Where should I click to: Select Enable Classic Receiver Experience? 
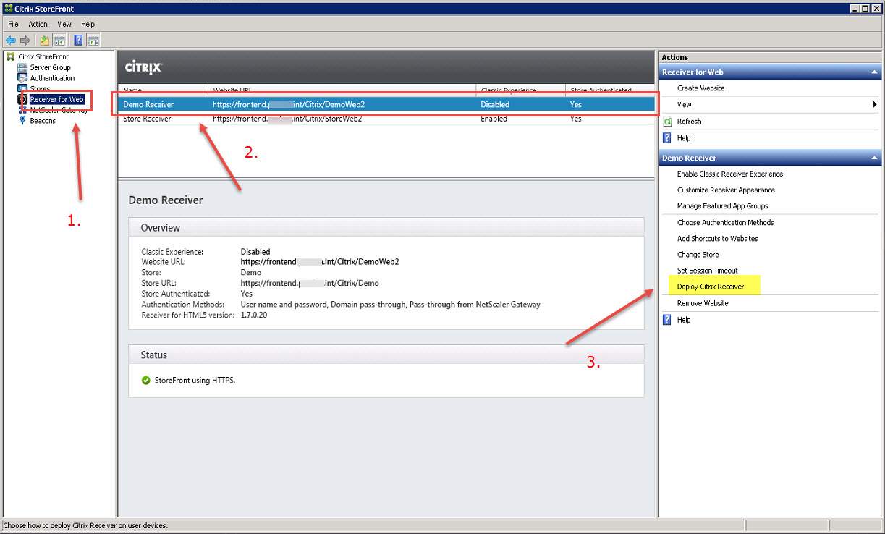pyautogui.click(x=729, y=174)
